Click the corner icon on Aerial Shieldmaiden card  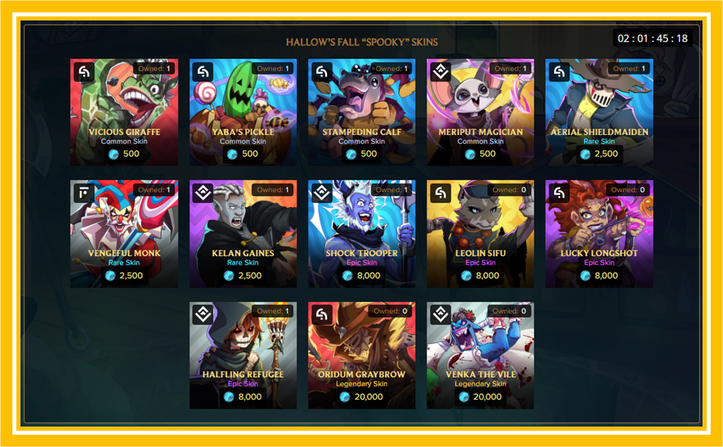point(559,72)
